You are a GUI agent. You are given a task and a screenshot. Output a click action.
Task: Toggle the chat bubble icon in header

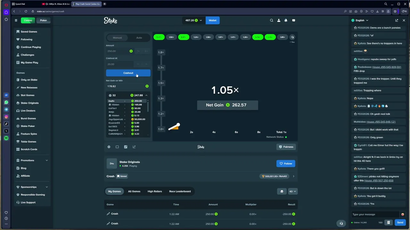tap(293, 20)
